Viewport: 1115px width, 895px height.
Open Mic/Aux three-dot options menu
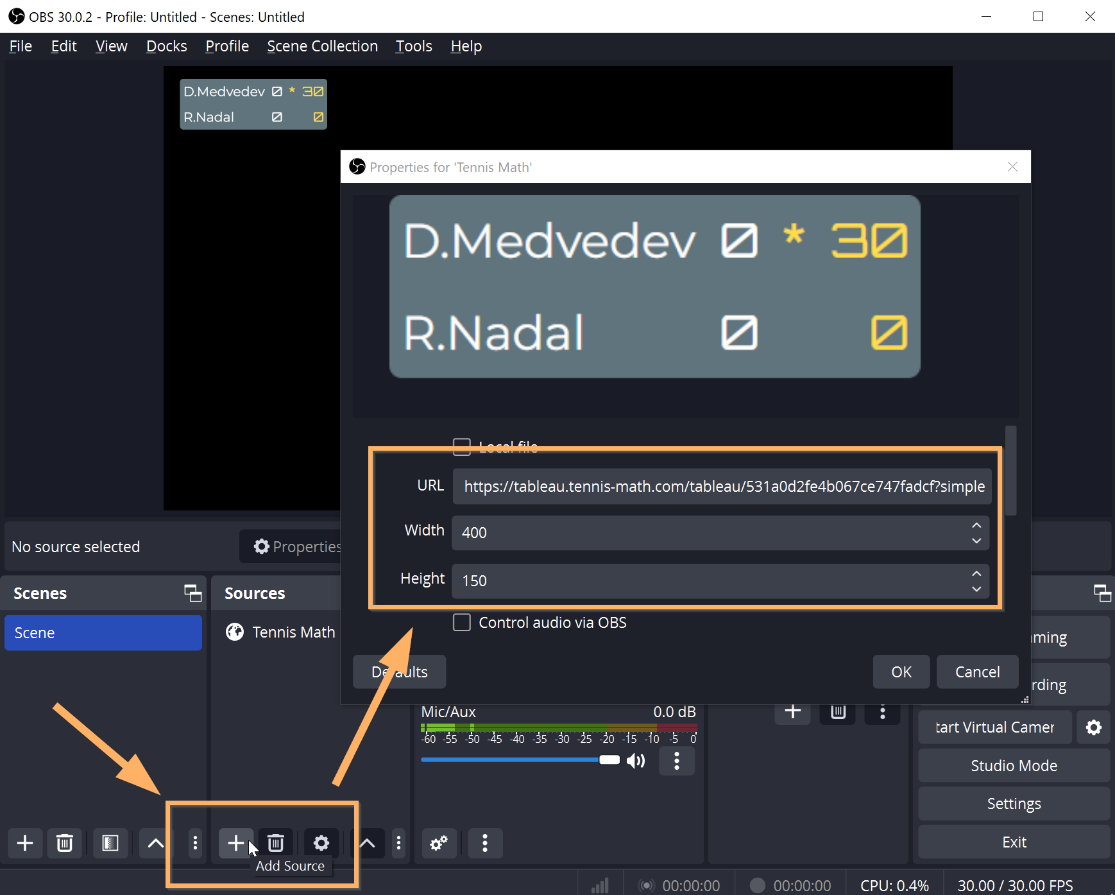coord(677,761)
